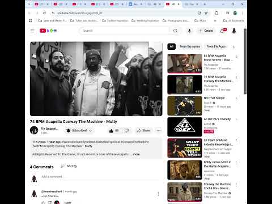Select the From Fly Acapellas chip
The image size is (272, 204).
[216, 46]
